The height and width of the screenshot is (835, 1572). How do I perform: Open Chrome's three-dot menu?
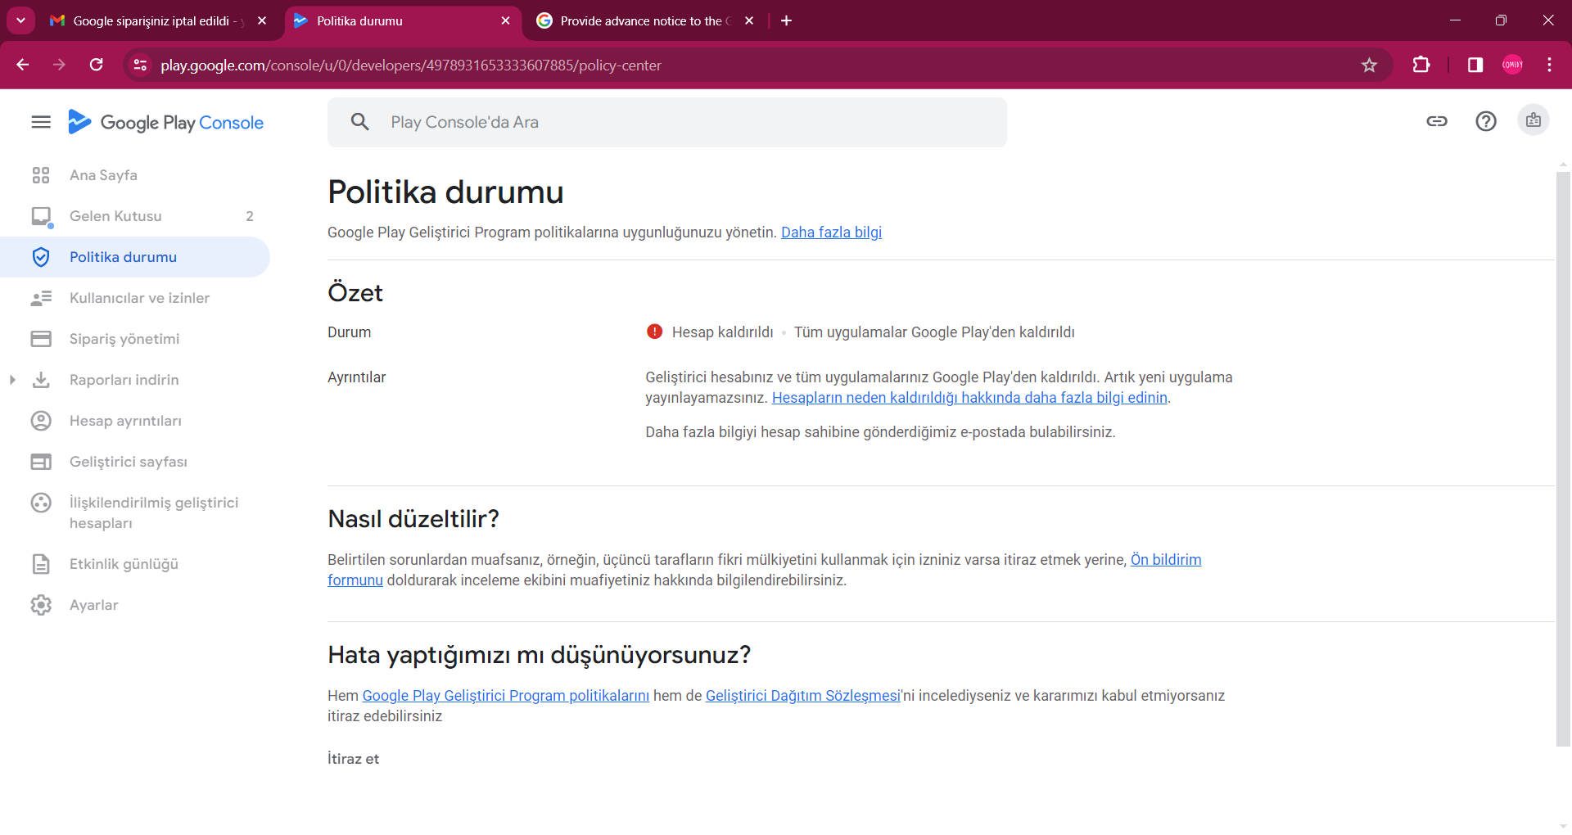(1549, 65)
